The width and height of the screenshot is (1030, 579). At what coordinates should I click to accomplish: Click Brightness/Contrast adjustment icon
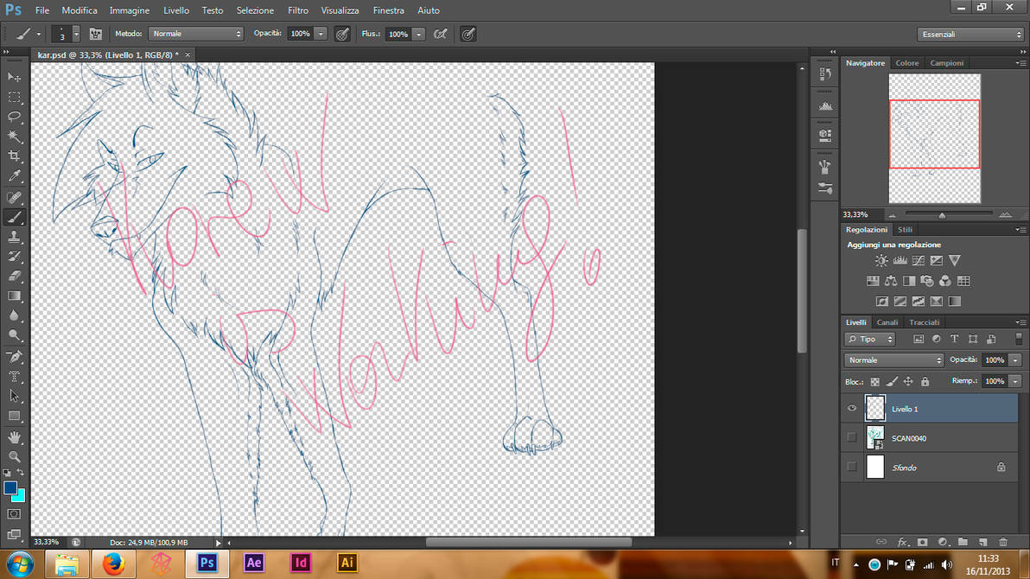tap(881, 261)
